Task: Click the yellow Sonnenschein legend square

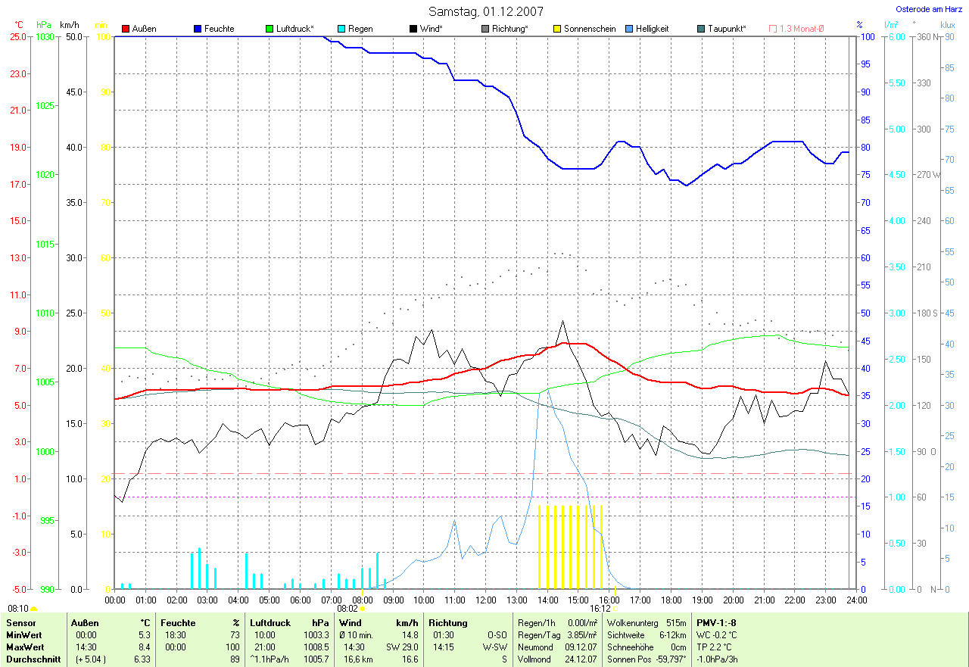Action: [558, 29]
